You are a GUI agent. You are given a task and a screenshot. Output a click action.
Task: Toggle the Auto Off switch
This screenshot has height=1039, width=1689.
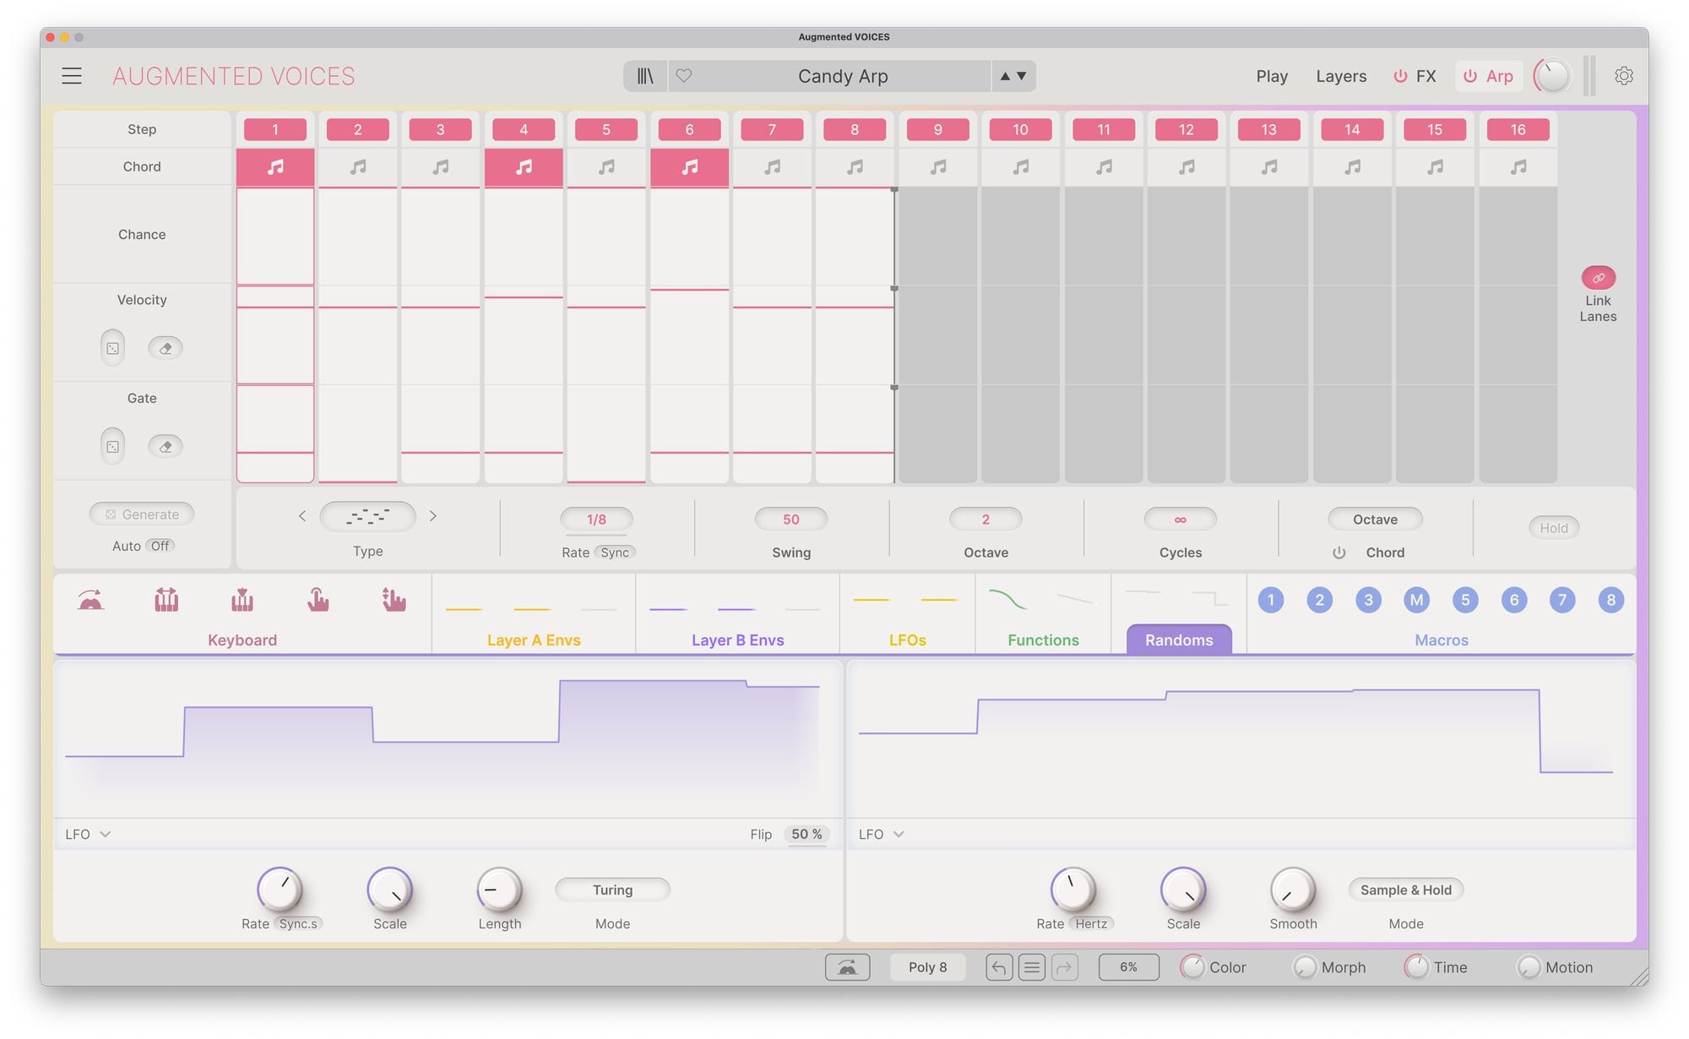pyautogui.click(x=160, y=546)
